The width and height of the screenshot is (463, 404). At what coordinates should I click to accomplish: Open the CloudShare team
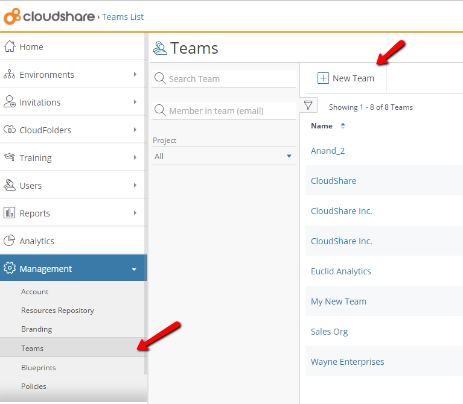[x=333, y=180]
